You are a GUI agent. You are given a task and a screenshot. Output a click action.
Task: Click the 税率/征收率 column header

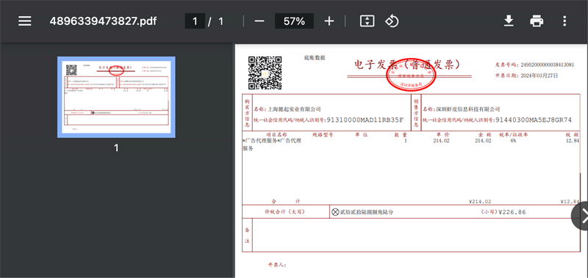tap(513, 134)
